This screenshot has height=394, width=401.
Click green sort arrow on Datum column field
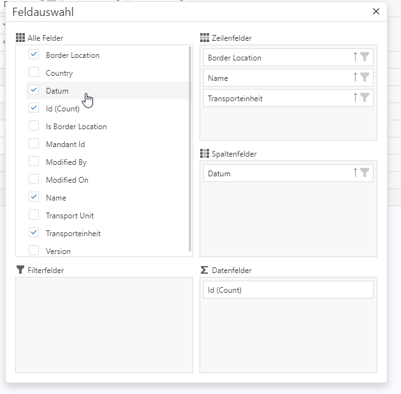(355, 173)
